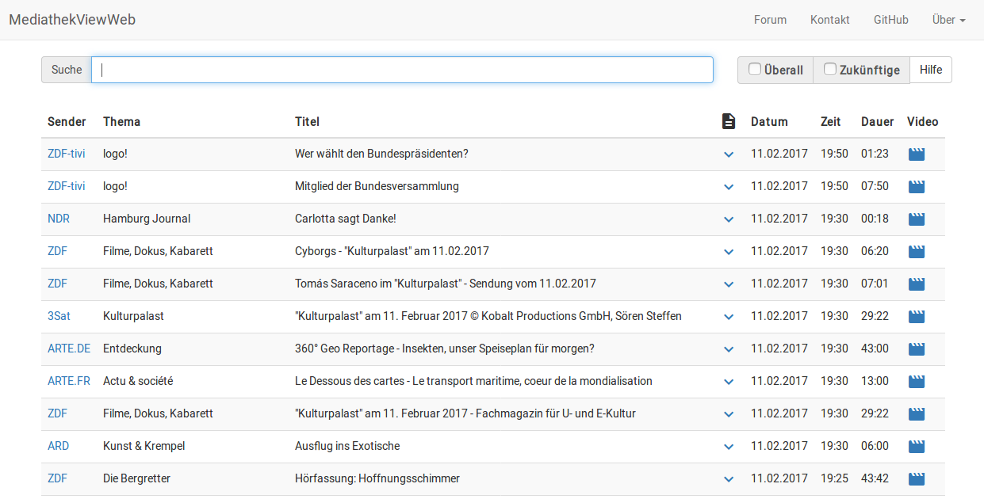The width and height of the screenshot is (984, 499).
Task: Check the Zukünftige option
Action: [829, 69]
